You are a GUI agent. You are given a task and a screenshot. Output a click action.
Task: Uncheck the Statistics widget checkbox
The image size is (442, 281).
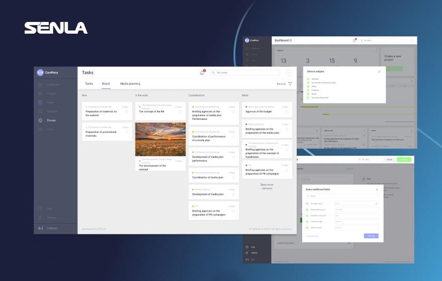pos(308,78)
